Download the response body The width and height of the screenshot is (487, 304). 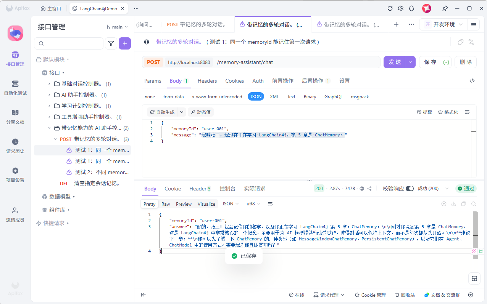click(454, 204)
